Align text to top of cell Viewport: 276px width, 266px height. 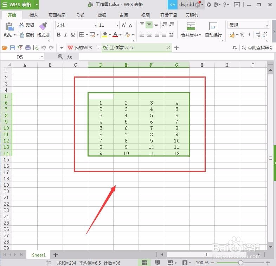point(142,25)
